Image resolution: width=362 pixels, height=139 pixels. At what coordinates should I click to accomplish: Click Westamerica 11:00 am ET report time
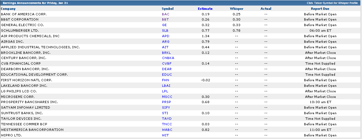[320, 130]
